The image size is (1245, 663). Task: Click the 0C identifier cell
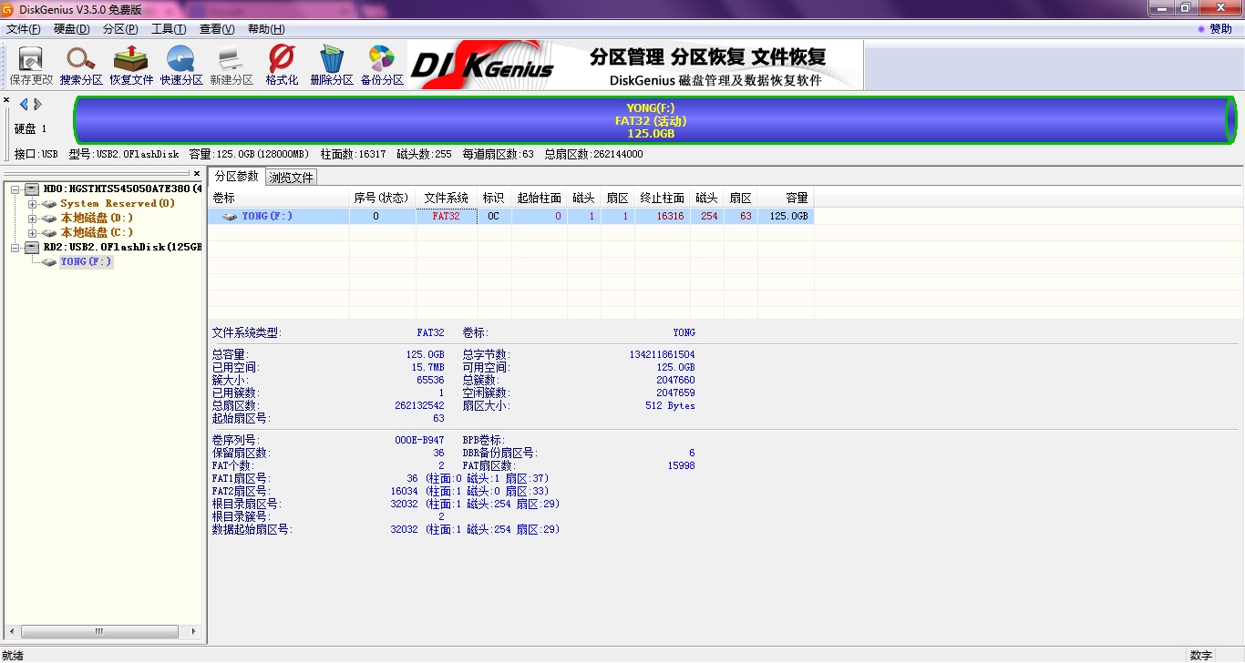[x=494, y=217]
